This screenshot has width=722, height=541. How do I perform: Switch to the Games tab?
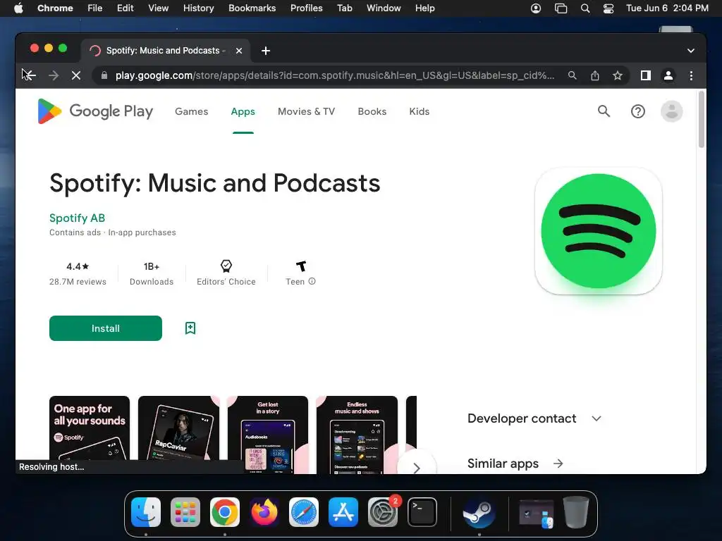pyautogui.click(x=192, y=111)
